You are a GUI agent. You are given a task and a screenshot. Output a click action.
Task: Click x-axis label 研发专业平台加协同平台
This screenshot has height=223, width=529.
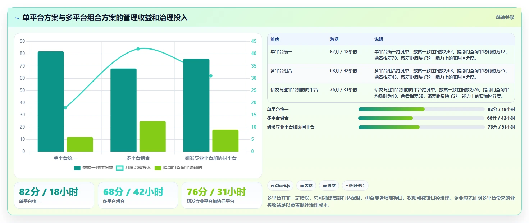pos(211,158)
